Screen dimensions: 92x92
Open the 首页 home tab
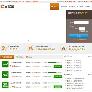click(54, 6)
